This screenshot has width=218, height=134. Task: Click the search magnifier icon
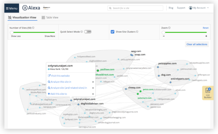point(110,8)
